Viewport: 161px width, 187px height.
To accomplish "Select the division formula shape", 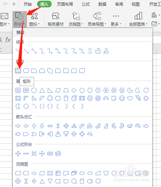I will click(x=42, y=153).
